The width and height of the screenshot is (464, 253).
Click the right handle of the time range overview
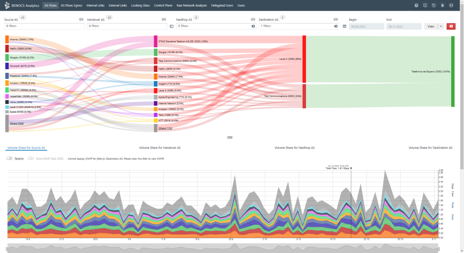coord(438,249)
